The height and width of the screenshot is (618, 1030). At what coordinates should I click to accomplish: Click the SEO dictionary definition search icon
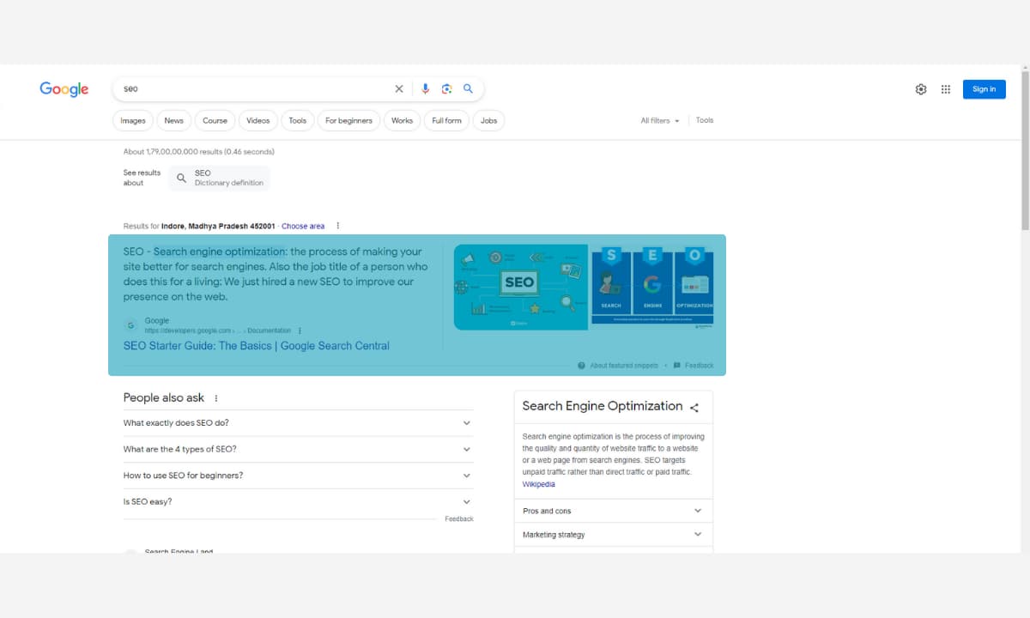pyautogui.click(x=181, y=179)
